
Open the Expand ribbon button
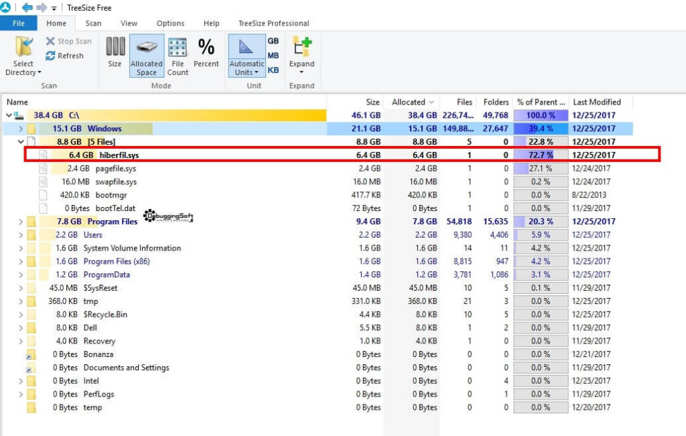pos(302,55)
